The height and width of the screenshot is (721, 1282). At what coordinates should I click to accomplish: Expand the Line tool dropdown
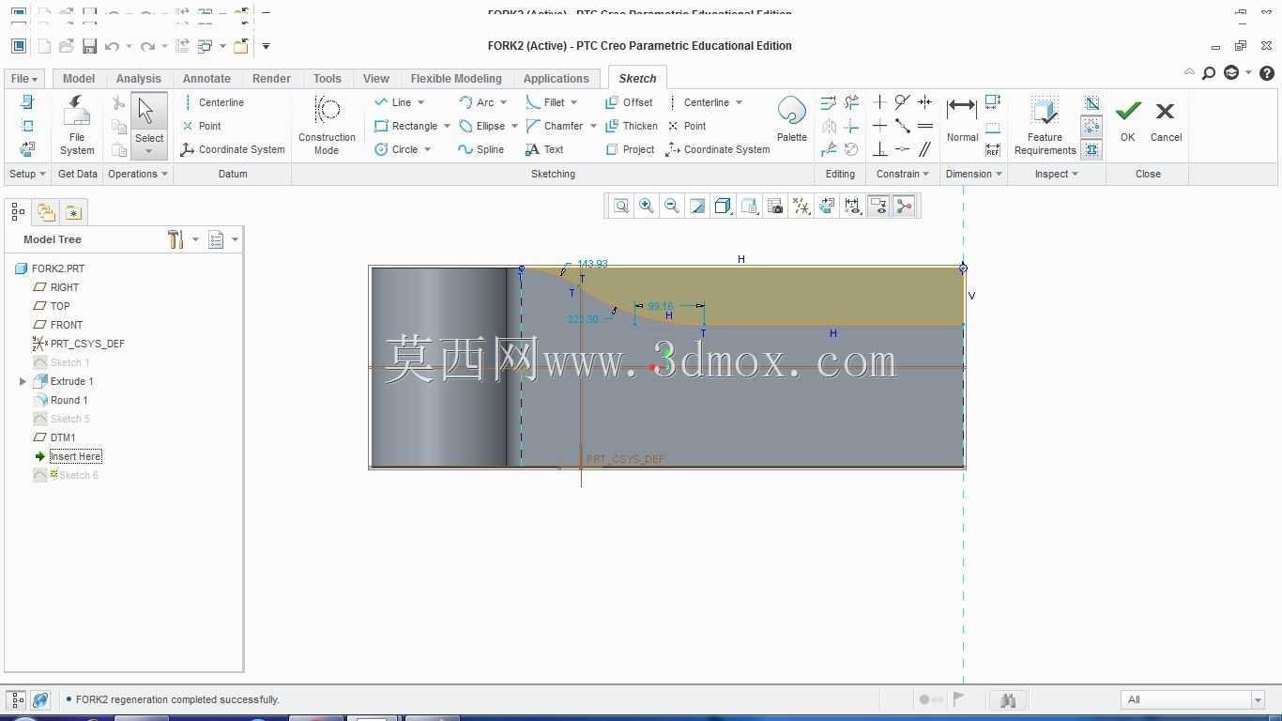point(420,102)
